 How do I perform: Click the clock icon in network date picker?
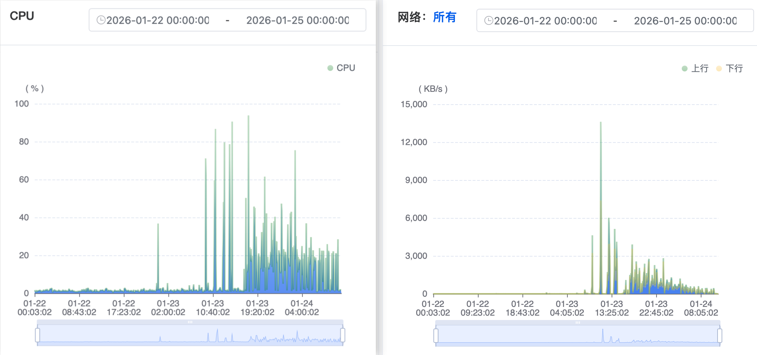488,20
